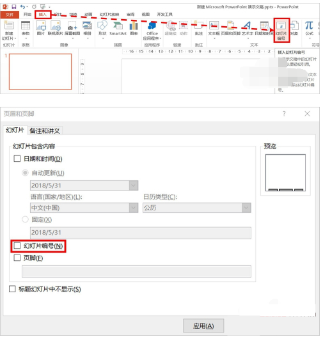Screen dimensions: 323x337
Task: Open the language 中文(中国) dropdown
Action: coord(134,208)
